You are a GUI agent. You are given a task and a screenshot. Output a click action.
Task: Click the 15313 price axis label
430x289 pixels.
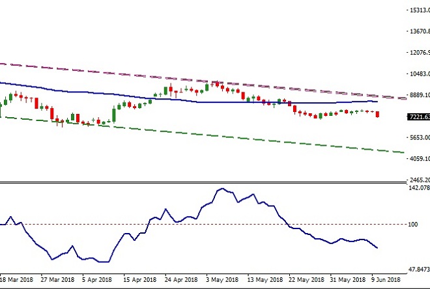[420, 10]
